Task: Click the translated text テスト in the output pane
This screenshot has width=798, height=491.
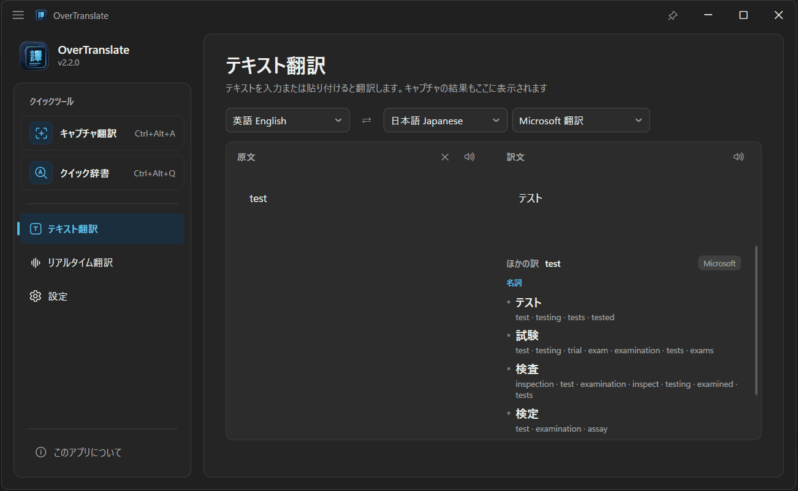Action: [x=530, y=198]
